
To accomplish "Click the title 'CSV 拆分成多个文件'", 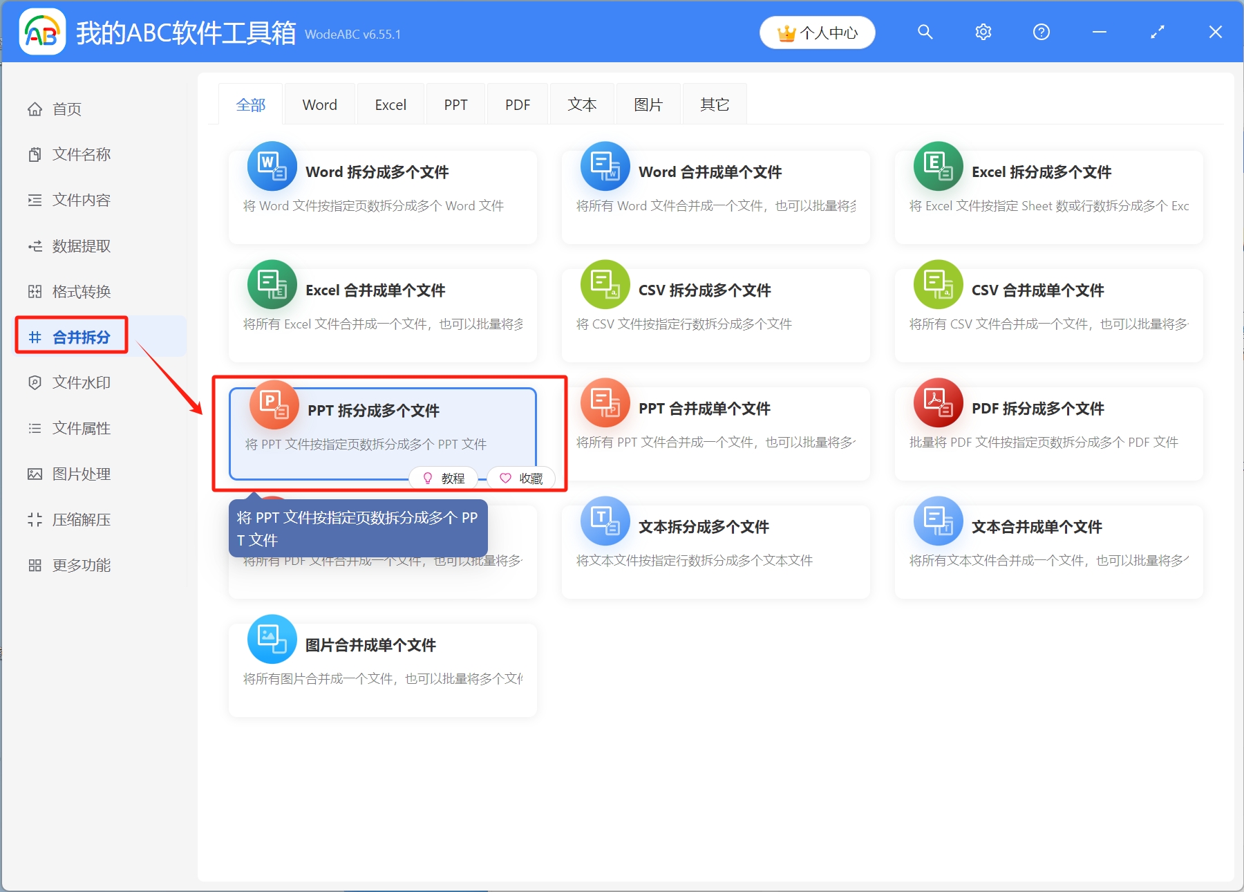I will coord(705,290).
